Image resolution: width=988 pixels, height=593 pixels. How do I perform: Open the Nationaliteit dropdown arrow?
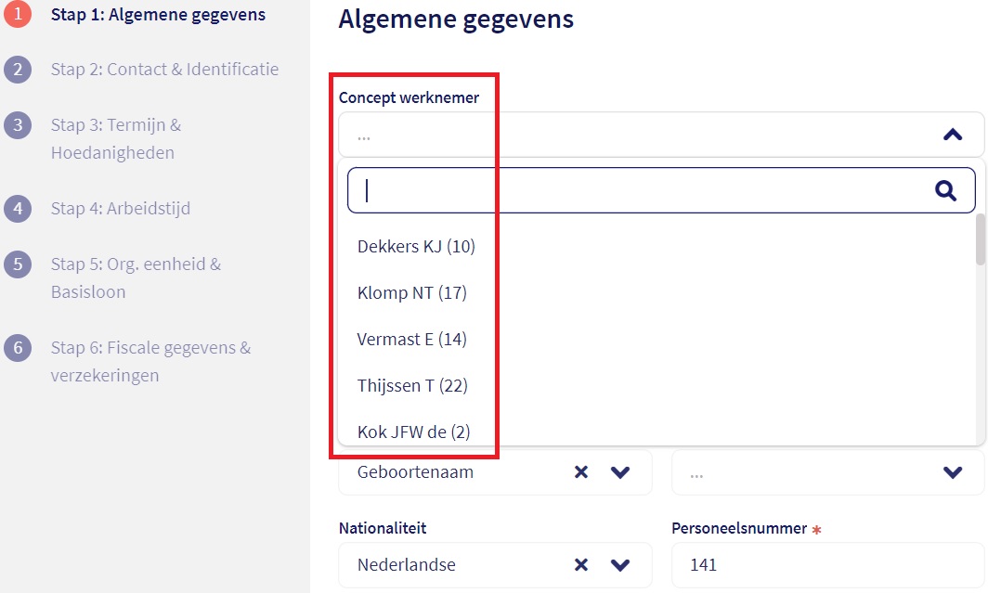tap(620, 565)
